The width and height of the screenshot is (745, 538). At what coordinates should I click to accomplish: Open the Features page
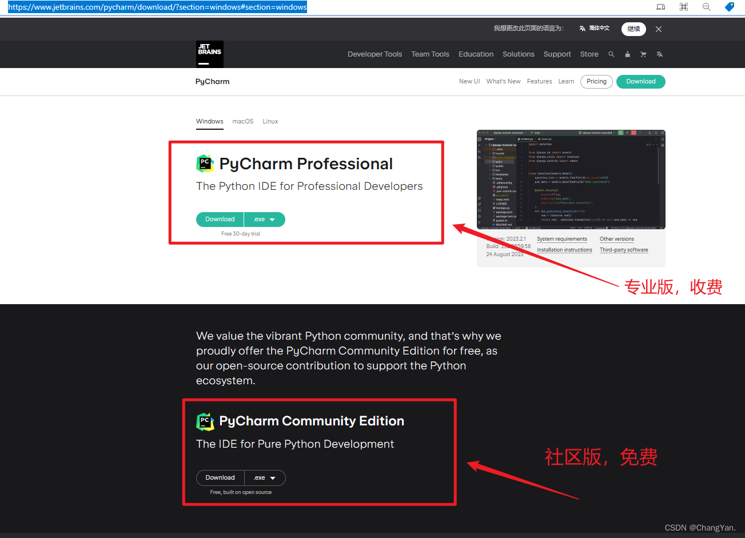coord(540,82)
